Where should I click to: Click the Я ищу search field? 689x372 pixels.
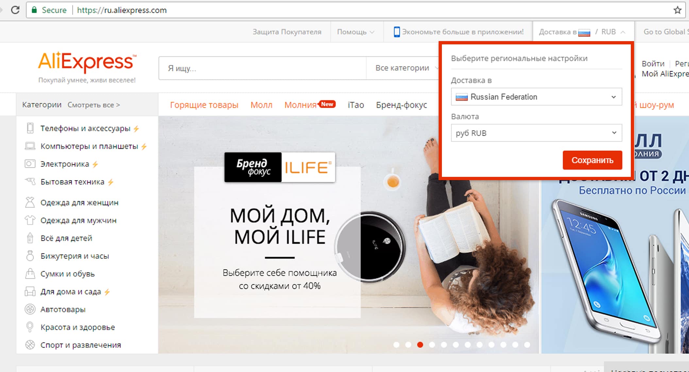click(x=262, y=68)
